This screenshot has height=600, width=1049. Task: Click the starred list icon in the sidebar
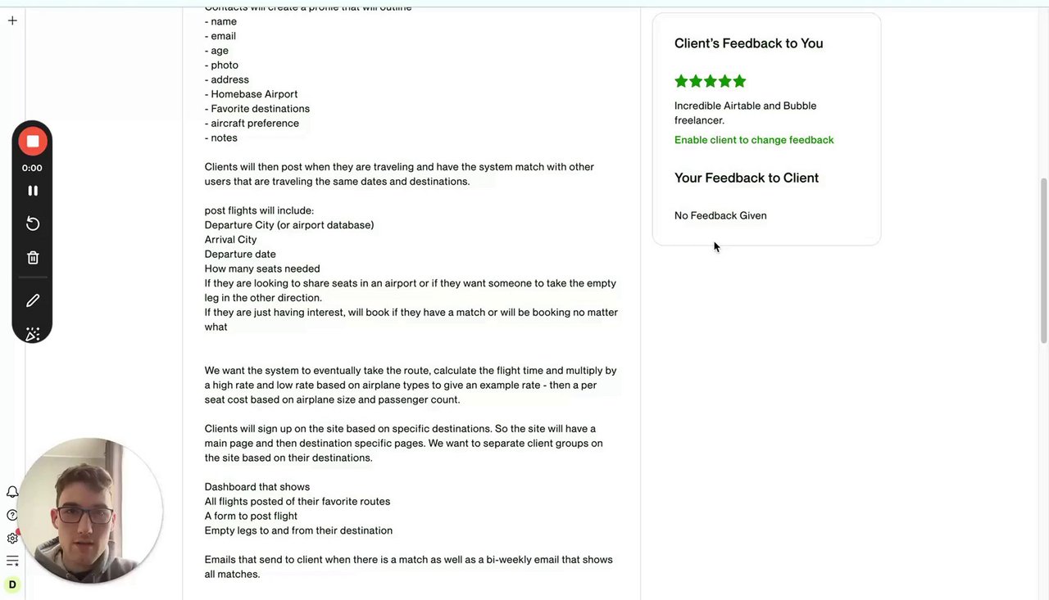pyautogui.click(x=12, y=561)
